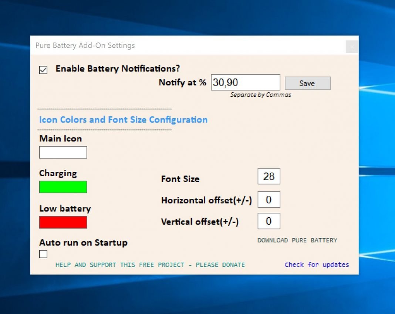Click the 'Main Icon' label
The image size is (395, 314).
(x=60, y=139)
